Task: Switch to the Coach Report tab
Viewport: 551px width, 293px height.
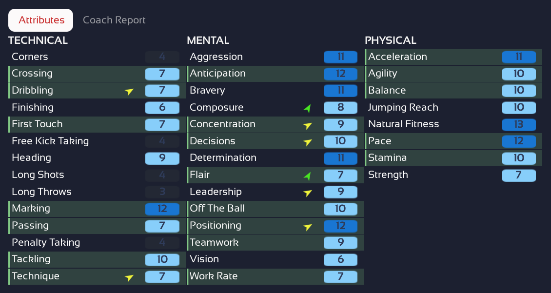Action: 114,20
